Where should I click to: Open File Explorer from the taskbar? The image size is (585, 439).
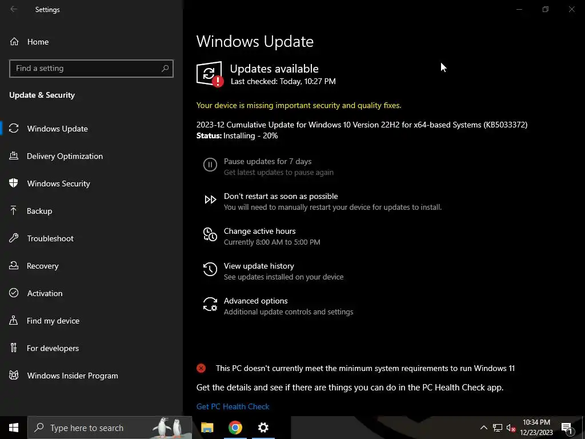tap(207, 428)
